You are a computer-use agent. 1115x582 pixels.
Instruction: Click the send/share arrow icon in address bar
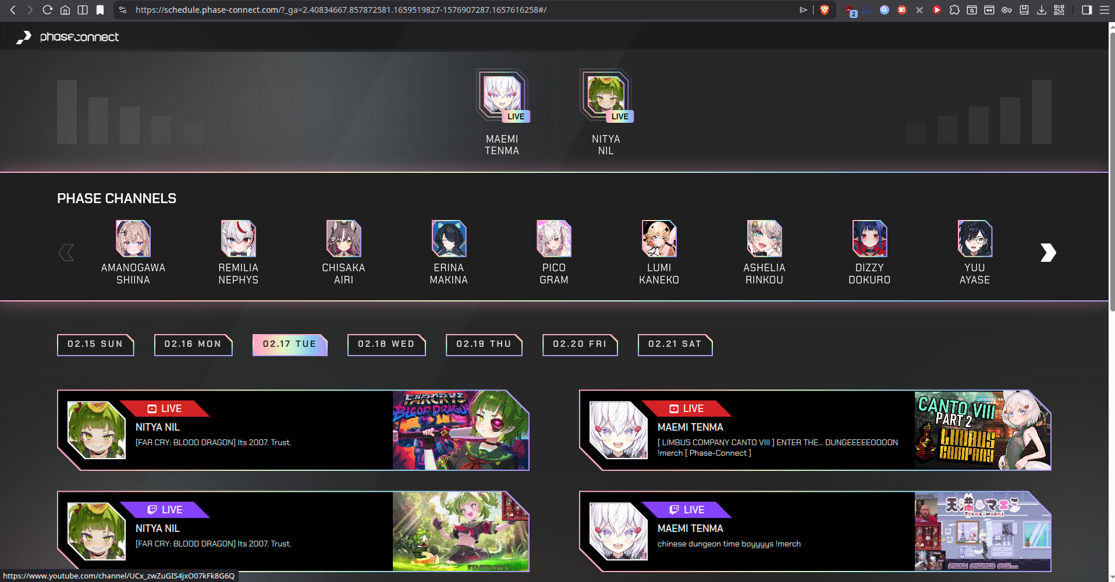point(804,10)
